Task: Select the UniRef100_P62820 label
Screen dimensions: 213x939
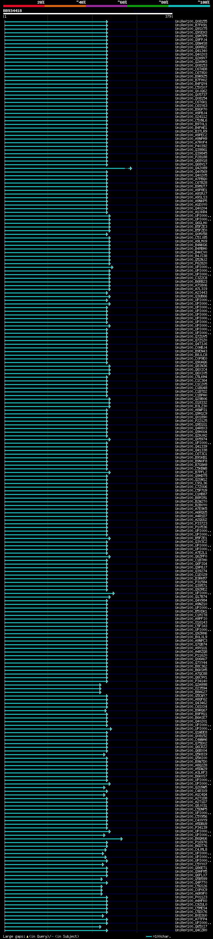Action: point(191,263)
